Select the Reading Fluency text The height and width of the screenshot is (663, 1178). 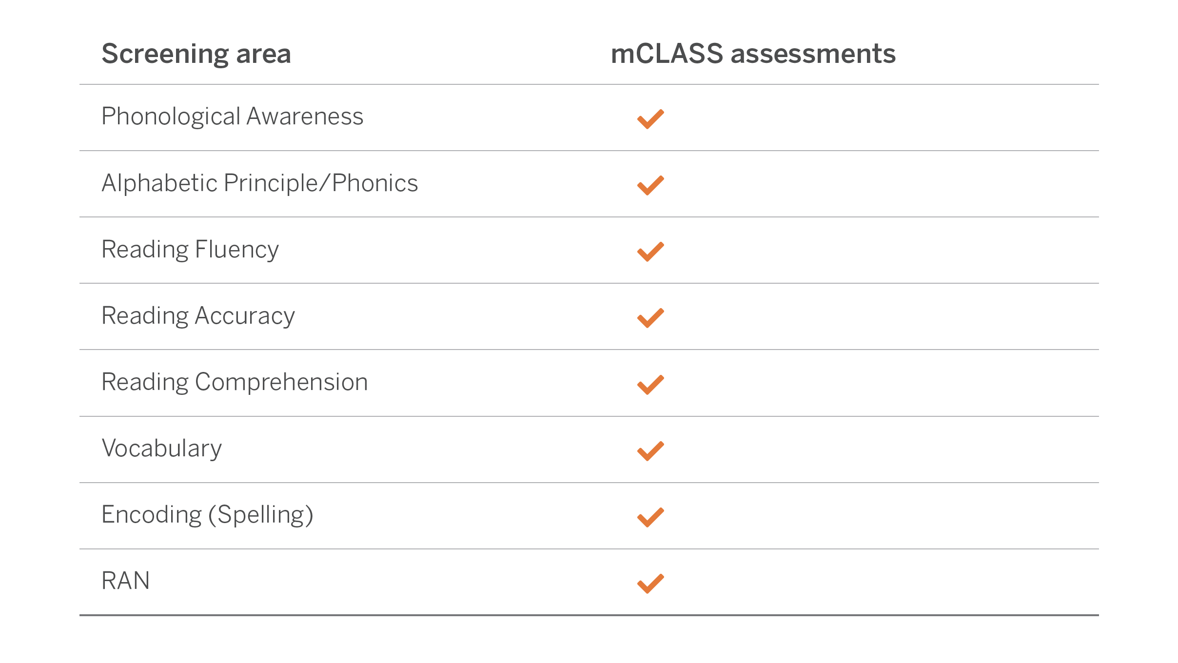[x=190, y=250]
